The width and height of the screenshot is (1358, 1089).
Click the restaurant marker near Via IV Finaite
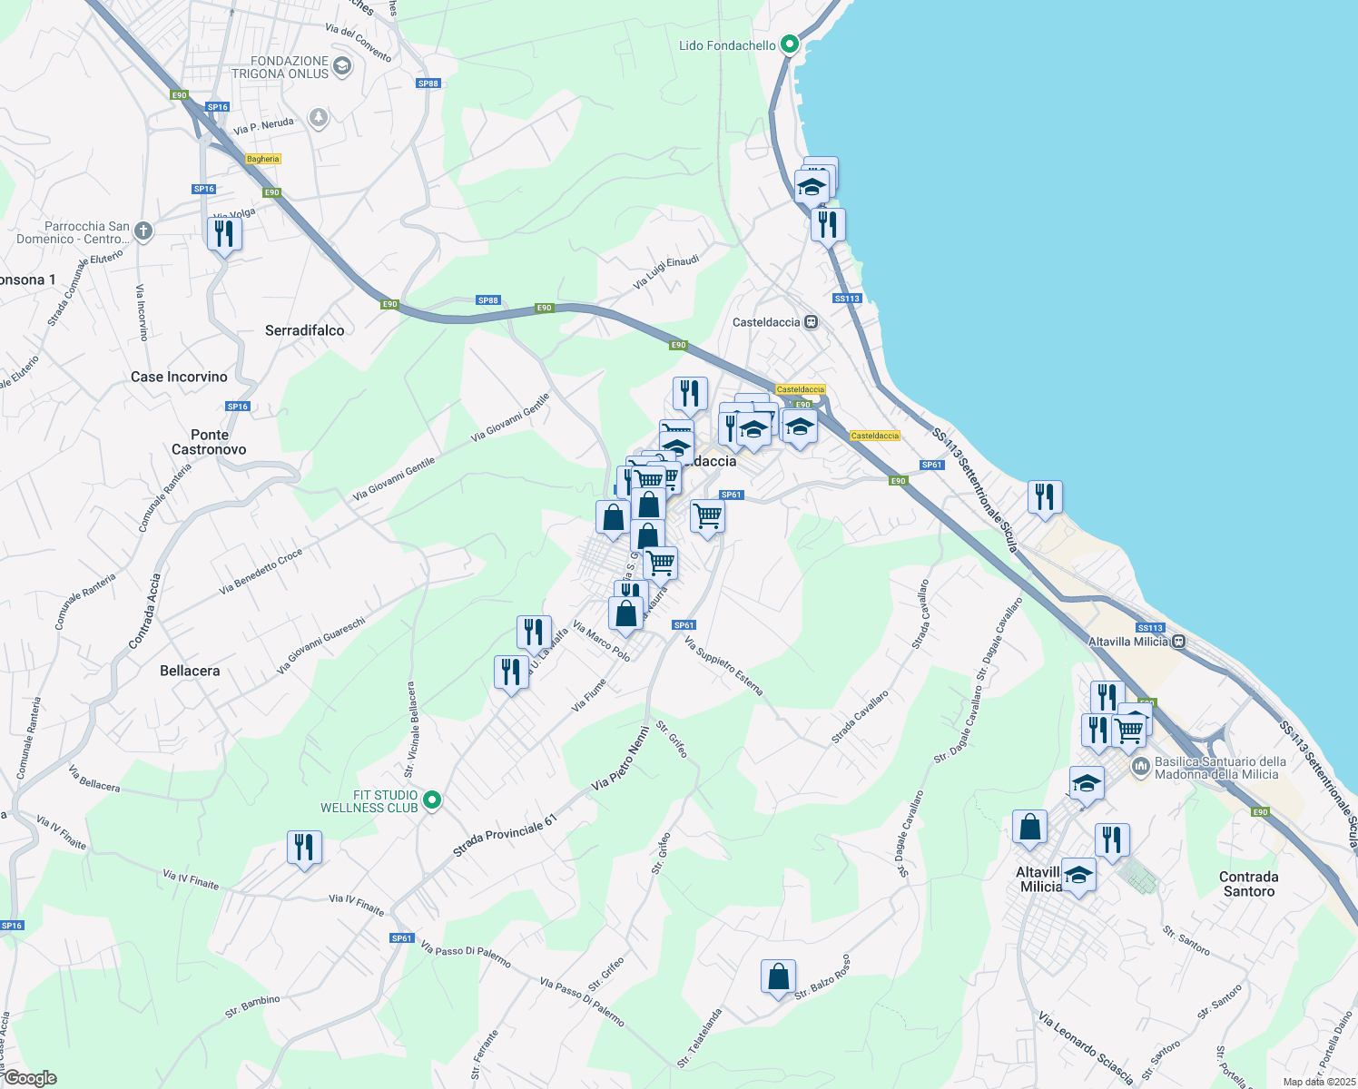coord(303,845)
